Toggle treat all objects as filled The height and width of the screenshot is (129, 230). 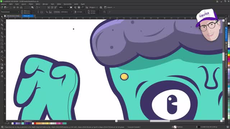[105, 12]
